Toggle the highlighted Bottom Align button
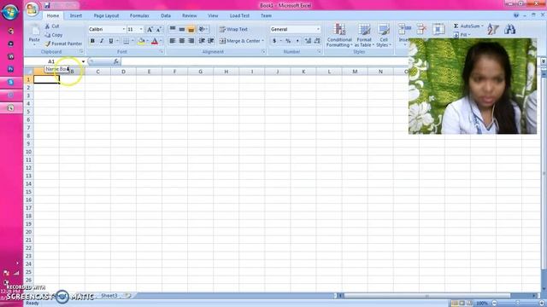Screen dimensions: 547x307 (191, 29)
